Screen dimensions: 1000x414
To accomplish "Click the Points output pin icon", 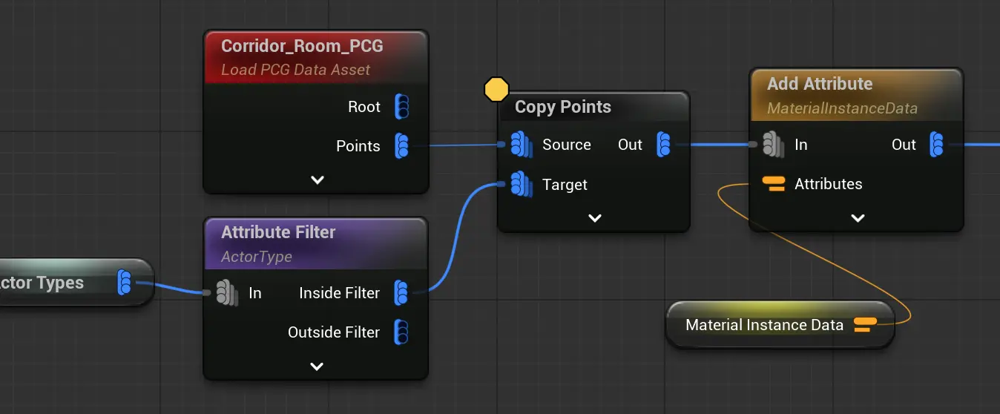I will click(x=401, y=145).
